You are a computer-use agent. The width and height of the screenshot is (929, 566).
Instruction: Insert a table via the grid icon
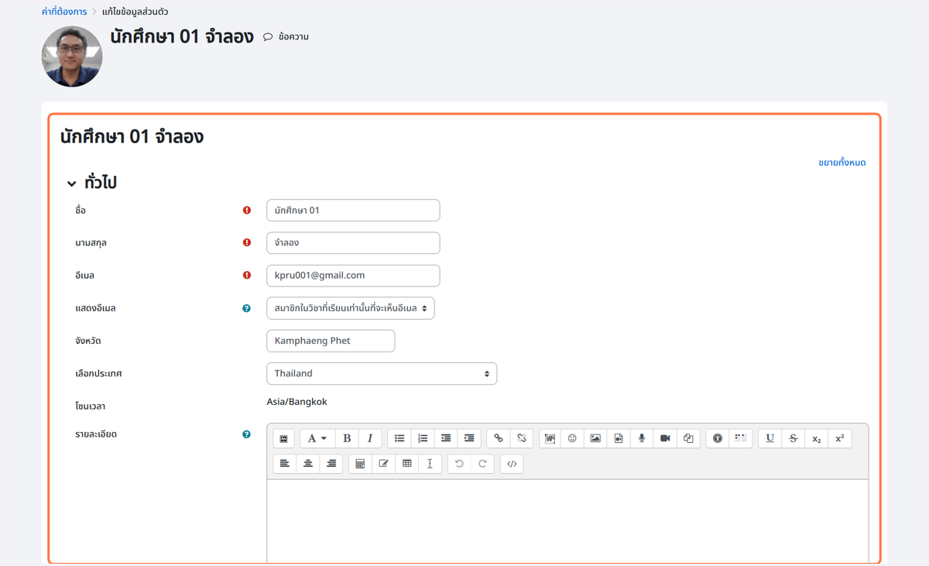(x=406, y=464)
